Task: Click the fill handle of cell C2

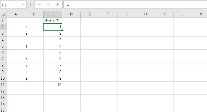Action: (x=62, y=30)
